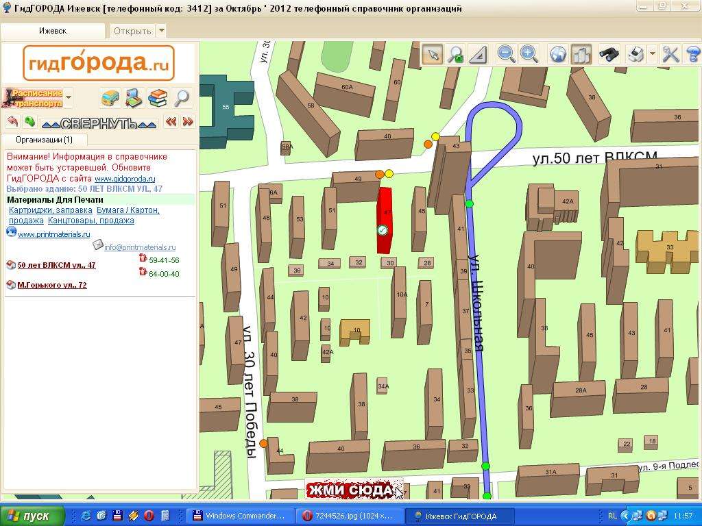Open the stacked books directory icon
This screenshot has width=702, height=526.
coord(158,98)
